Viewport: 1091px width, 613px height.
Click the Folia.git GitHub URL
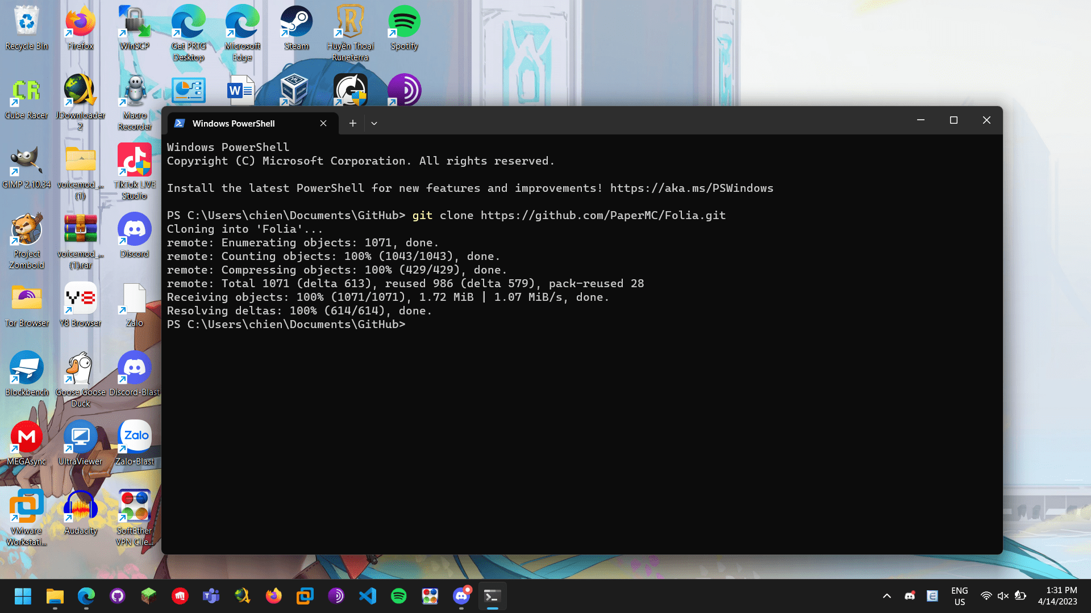[603, 216]
